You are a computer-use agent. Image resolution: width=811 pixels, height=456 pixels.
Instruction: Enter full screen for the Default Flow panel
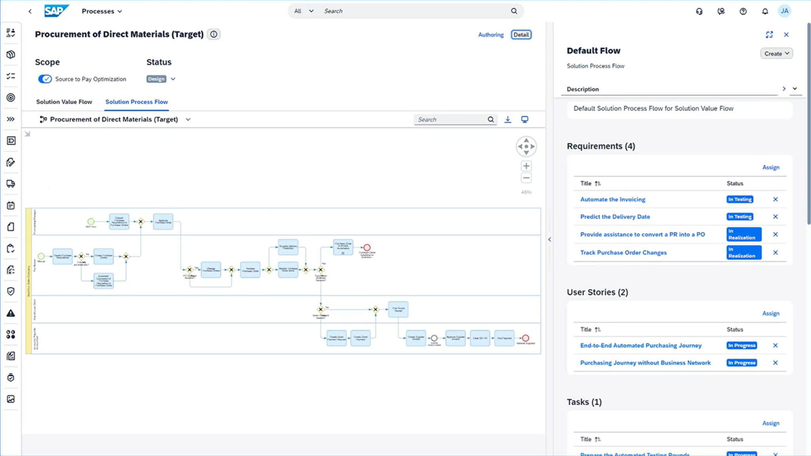pos(769,35)
